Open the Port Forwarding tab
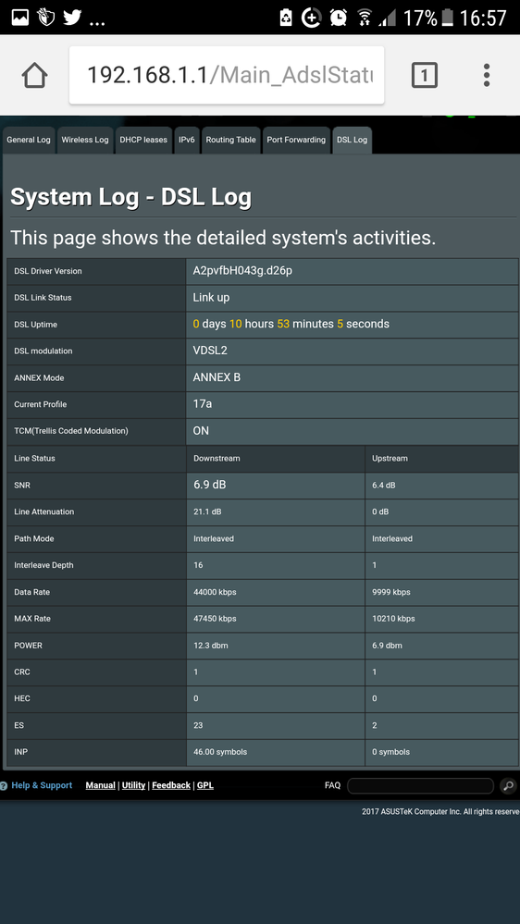The width and height of the screenshot is (520, 924). pos(296,141)
